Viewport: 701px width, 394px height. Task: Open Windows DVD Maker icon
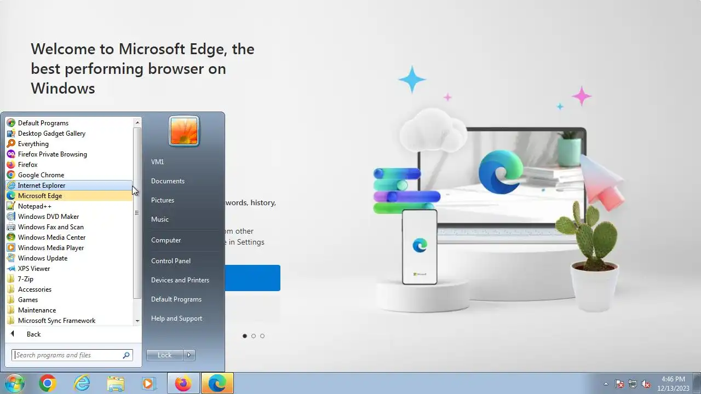pos(10,217)
